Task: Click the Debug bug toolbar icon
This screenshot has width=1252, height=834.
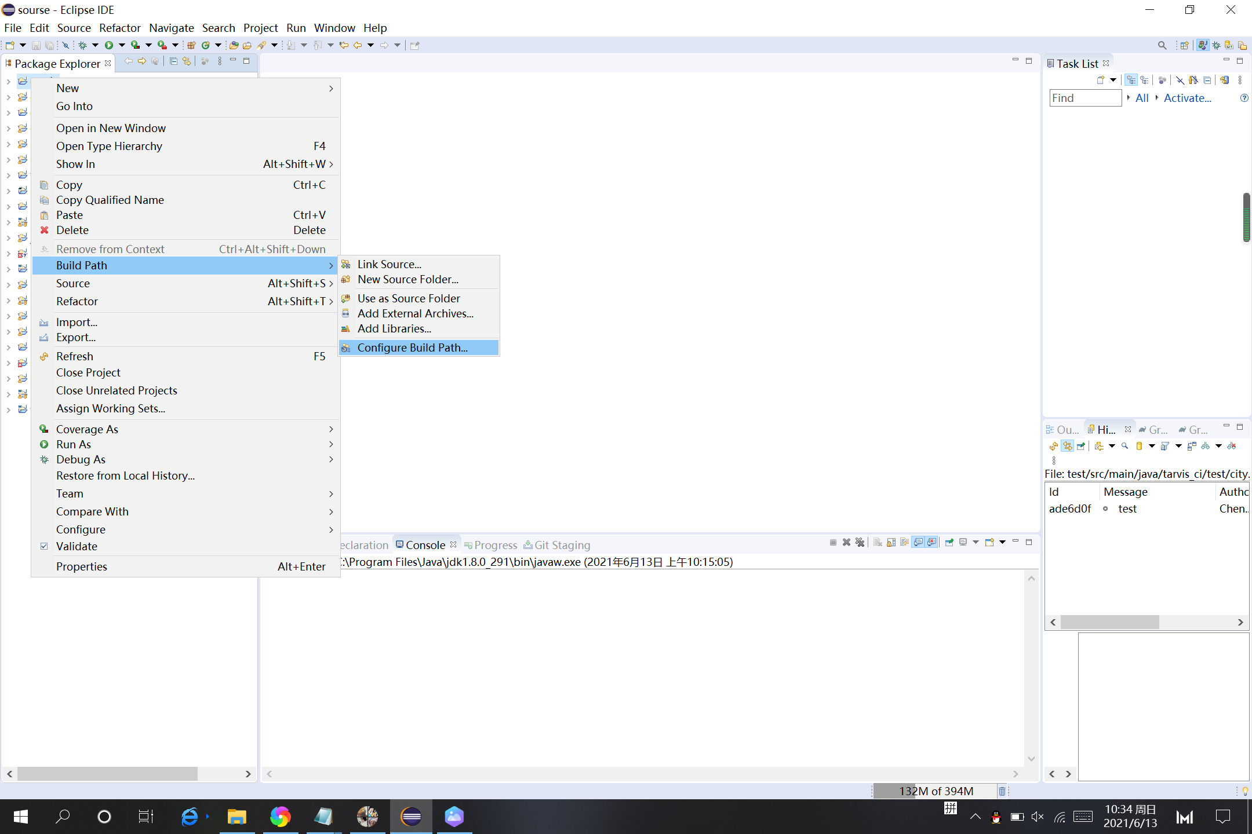Action: [x=82, y=45]
